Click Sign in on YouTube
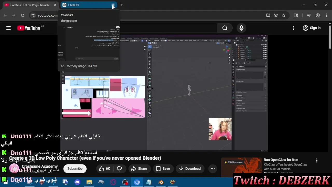Screen dimensions: 332x187 (312, 28)
